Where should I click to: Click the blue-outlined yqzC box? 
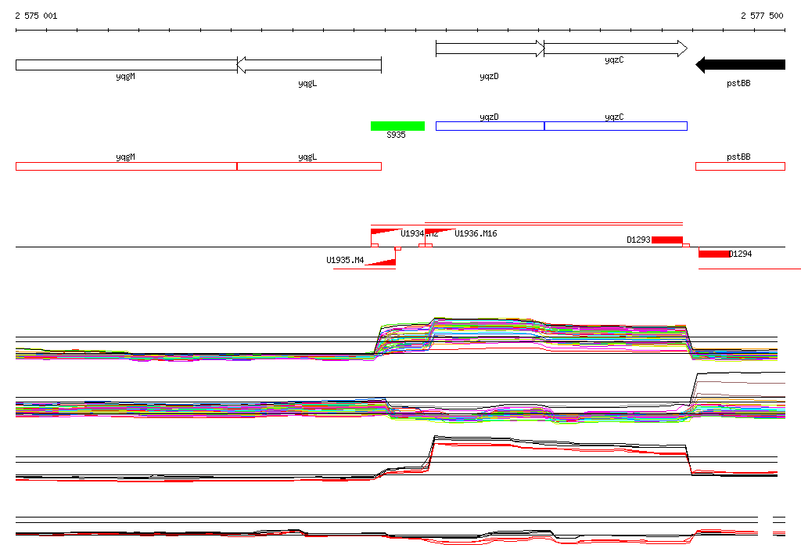616,126
